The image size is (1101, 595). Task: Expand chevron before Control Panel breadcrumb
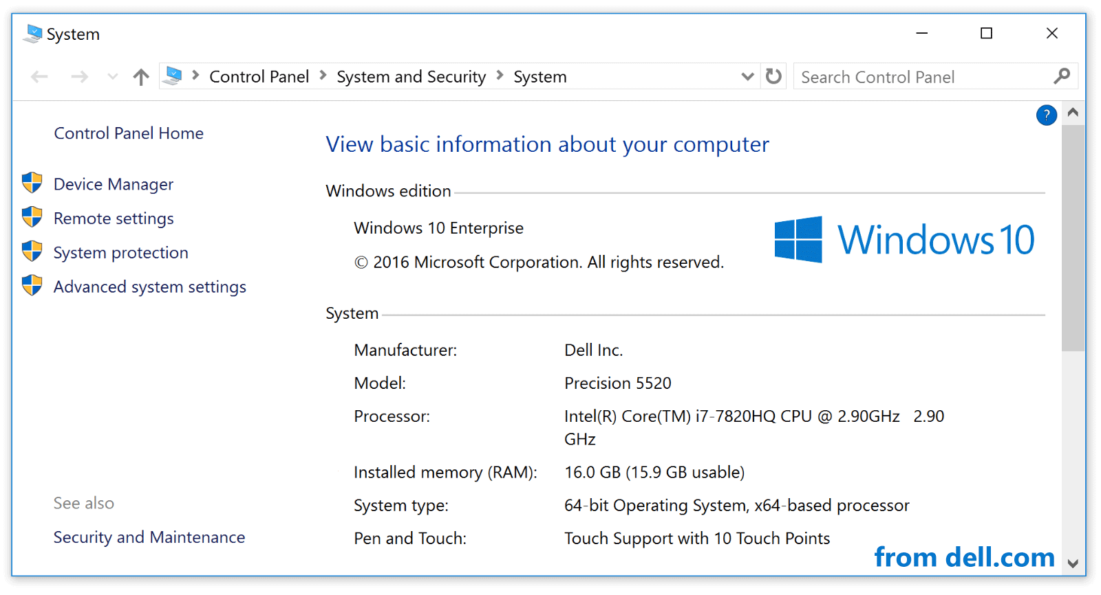tap(195, 75)
